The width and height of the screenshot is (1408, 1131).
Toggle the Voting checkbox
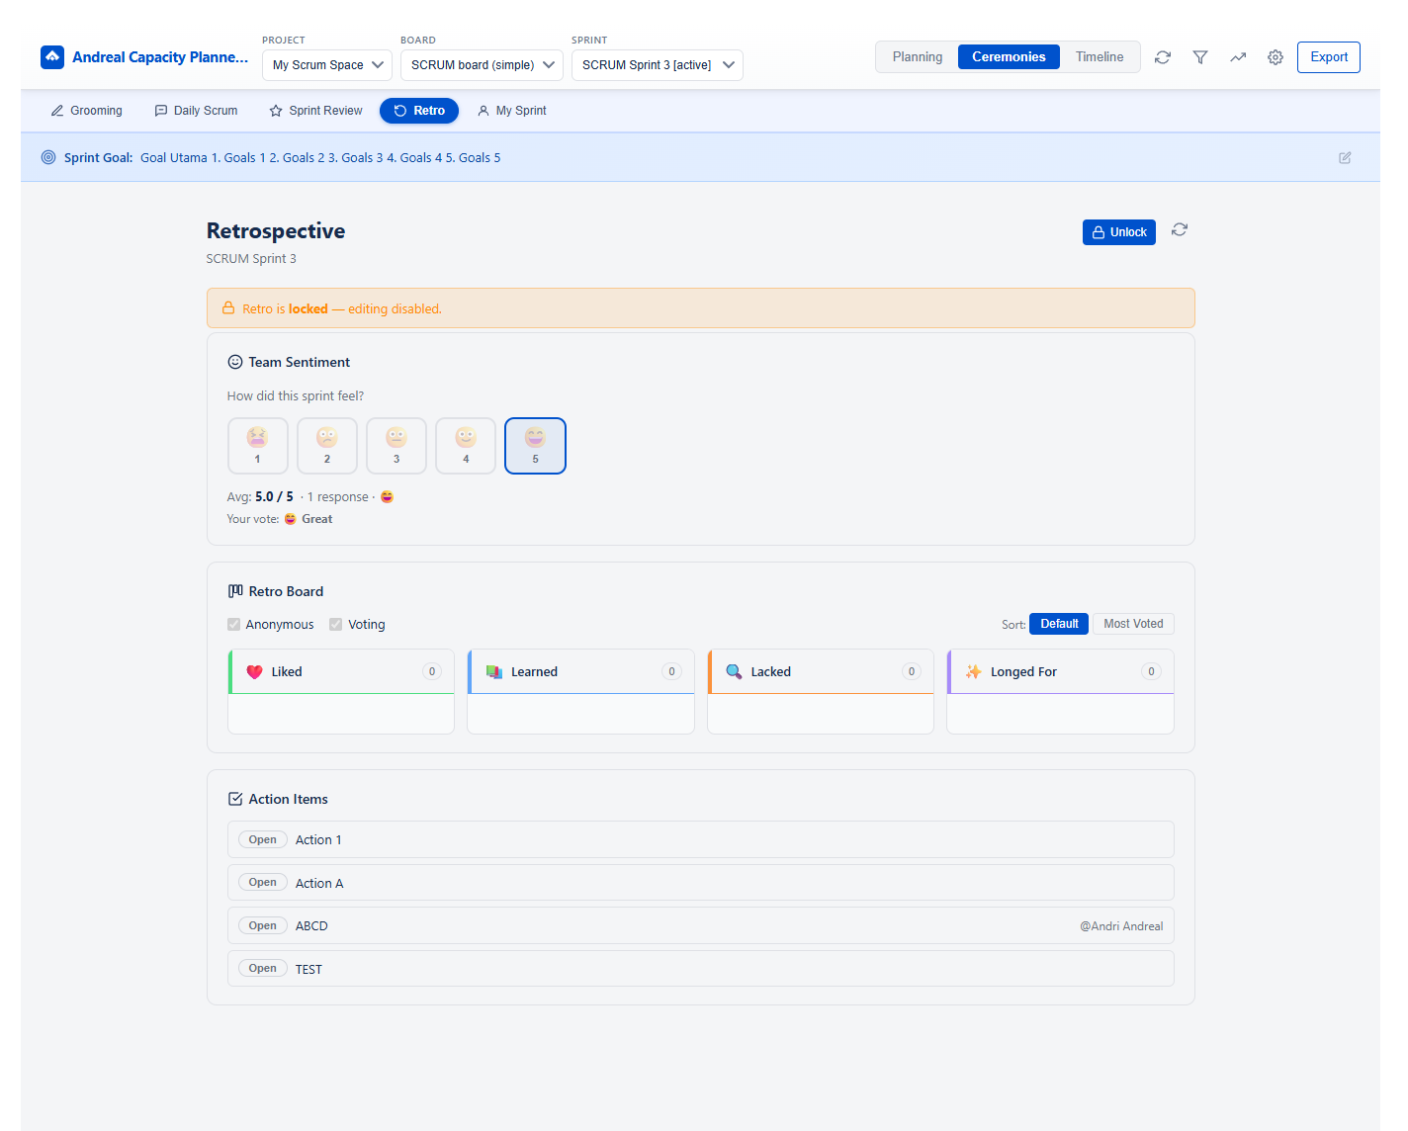tap(336, 625)
